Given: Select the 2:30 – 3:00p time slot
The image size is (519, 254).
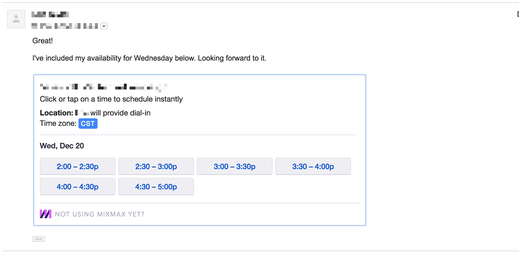Looking at the screenshot, I should (x=156, y=166).
